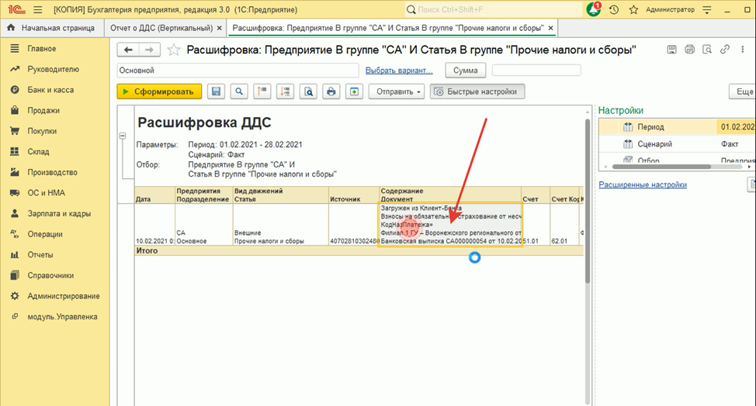The image size is (756, 406).
Task: Click the empty sum field
Action: pyautogui.click(x=536, y=71)
